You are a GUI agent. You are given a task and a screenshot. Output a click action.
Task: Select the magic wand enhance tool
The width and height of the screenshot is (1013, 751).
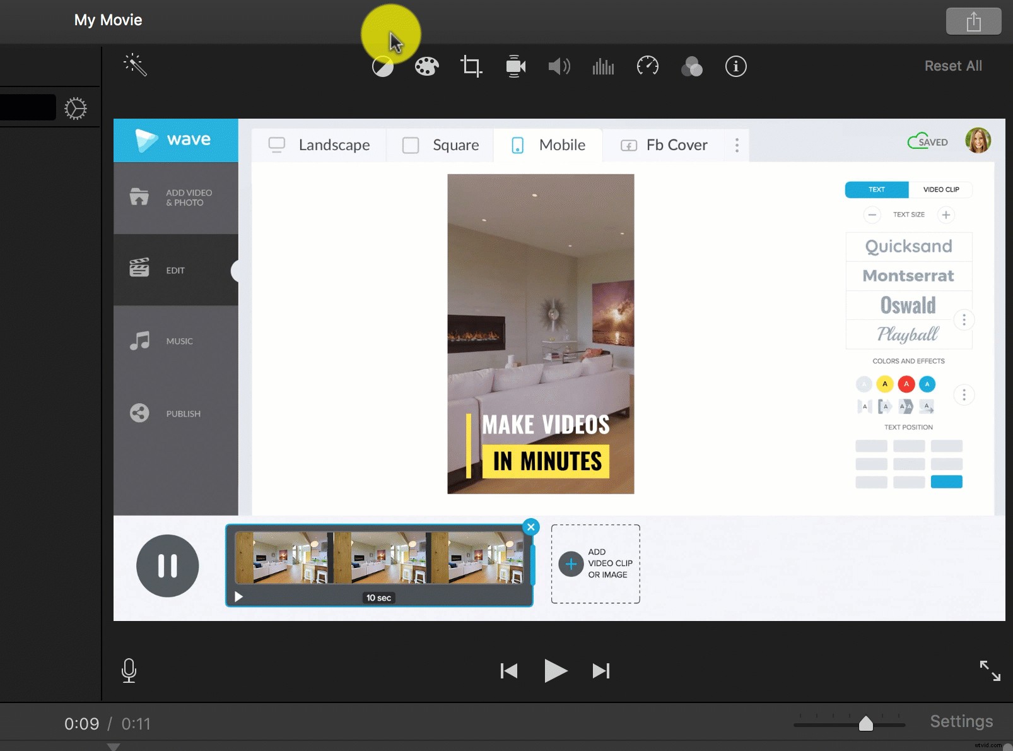tap(136, 65)
